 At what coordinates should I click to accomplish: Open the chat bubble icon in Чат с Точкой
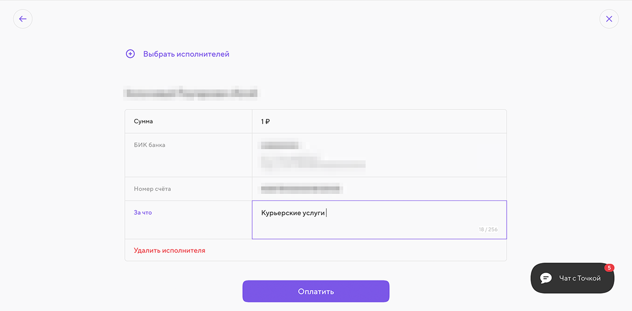point(545,278)
